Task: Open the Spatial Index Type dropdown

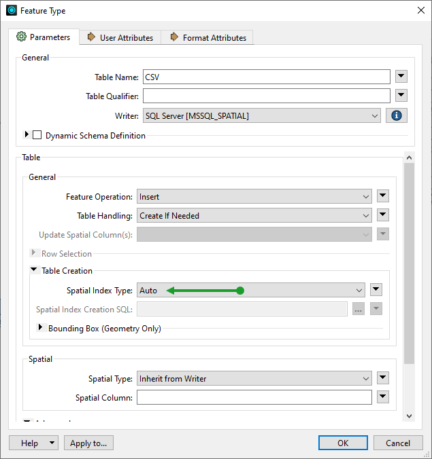Action: 250,290
